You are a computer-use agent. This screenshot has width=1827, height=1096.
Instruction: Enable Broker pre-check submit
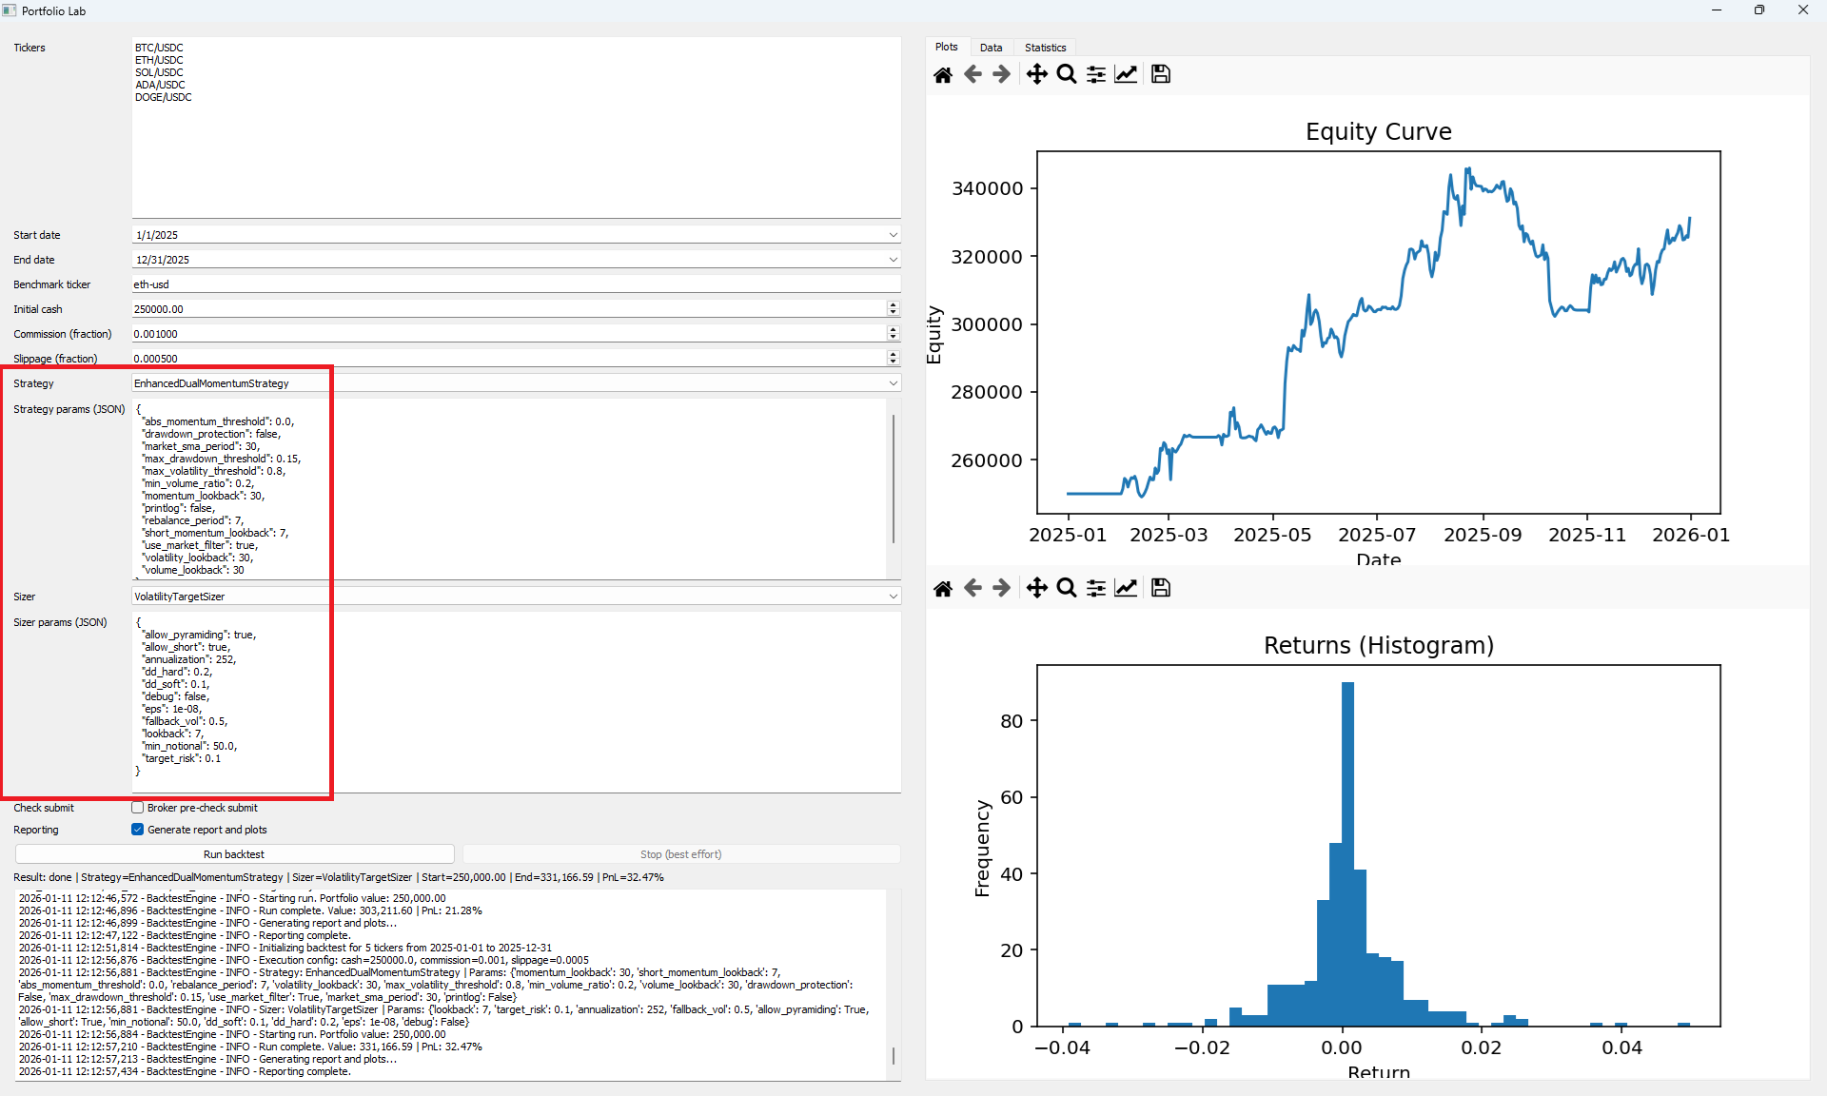click(139, 807)
